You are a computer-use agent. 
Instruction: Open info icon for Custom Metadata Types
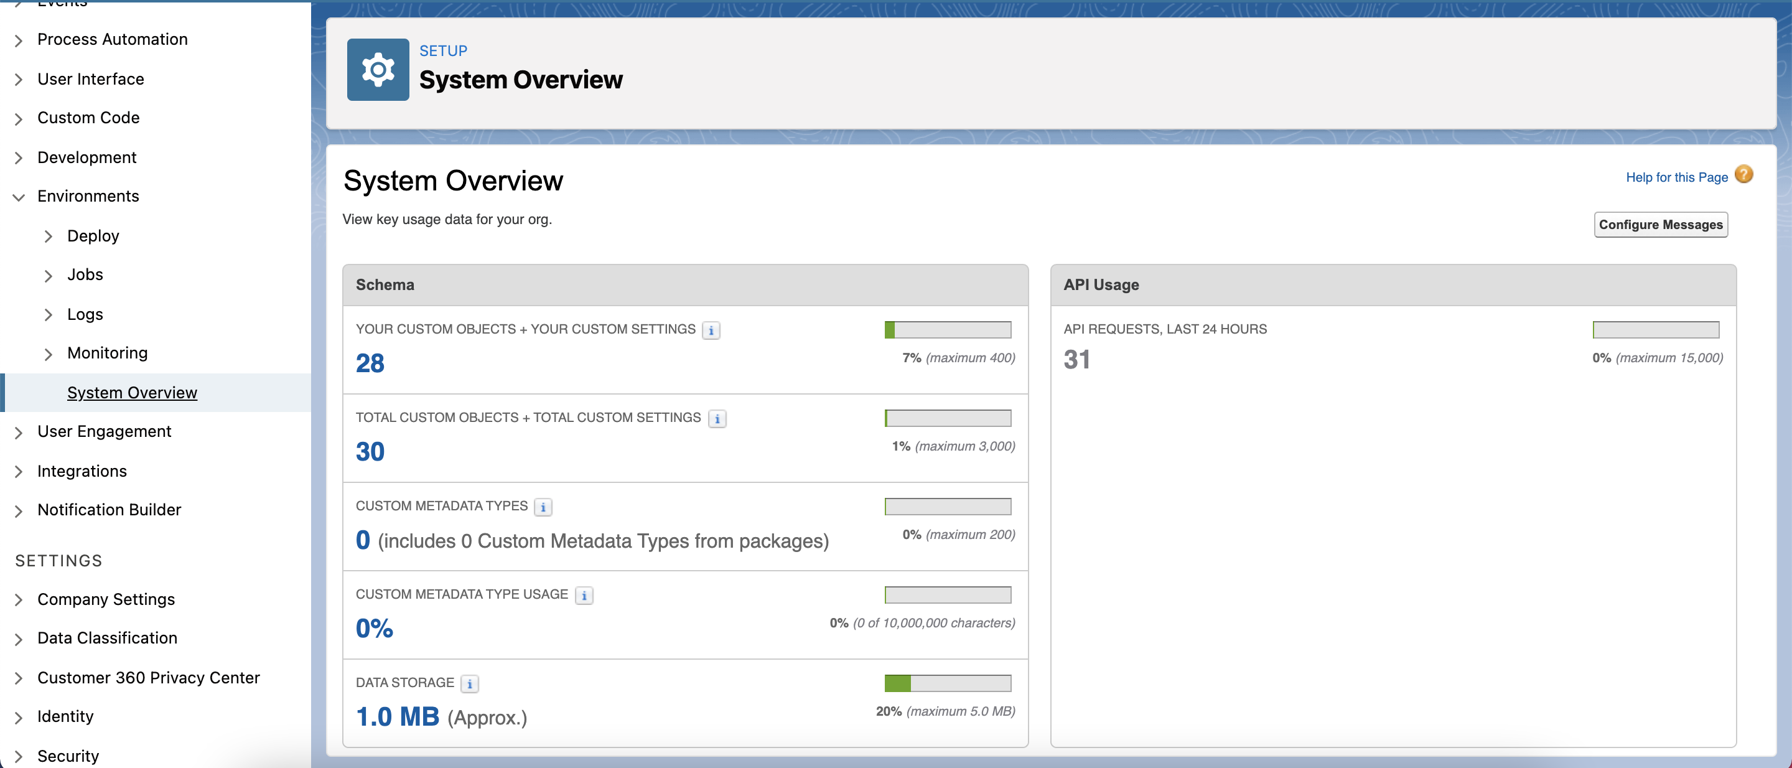(543, 507)
